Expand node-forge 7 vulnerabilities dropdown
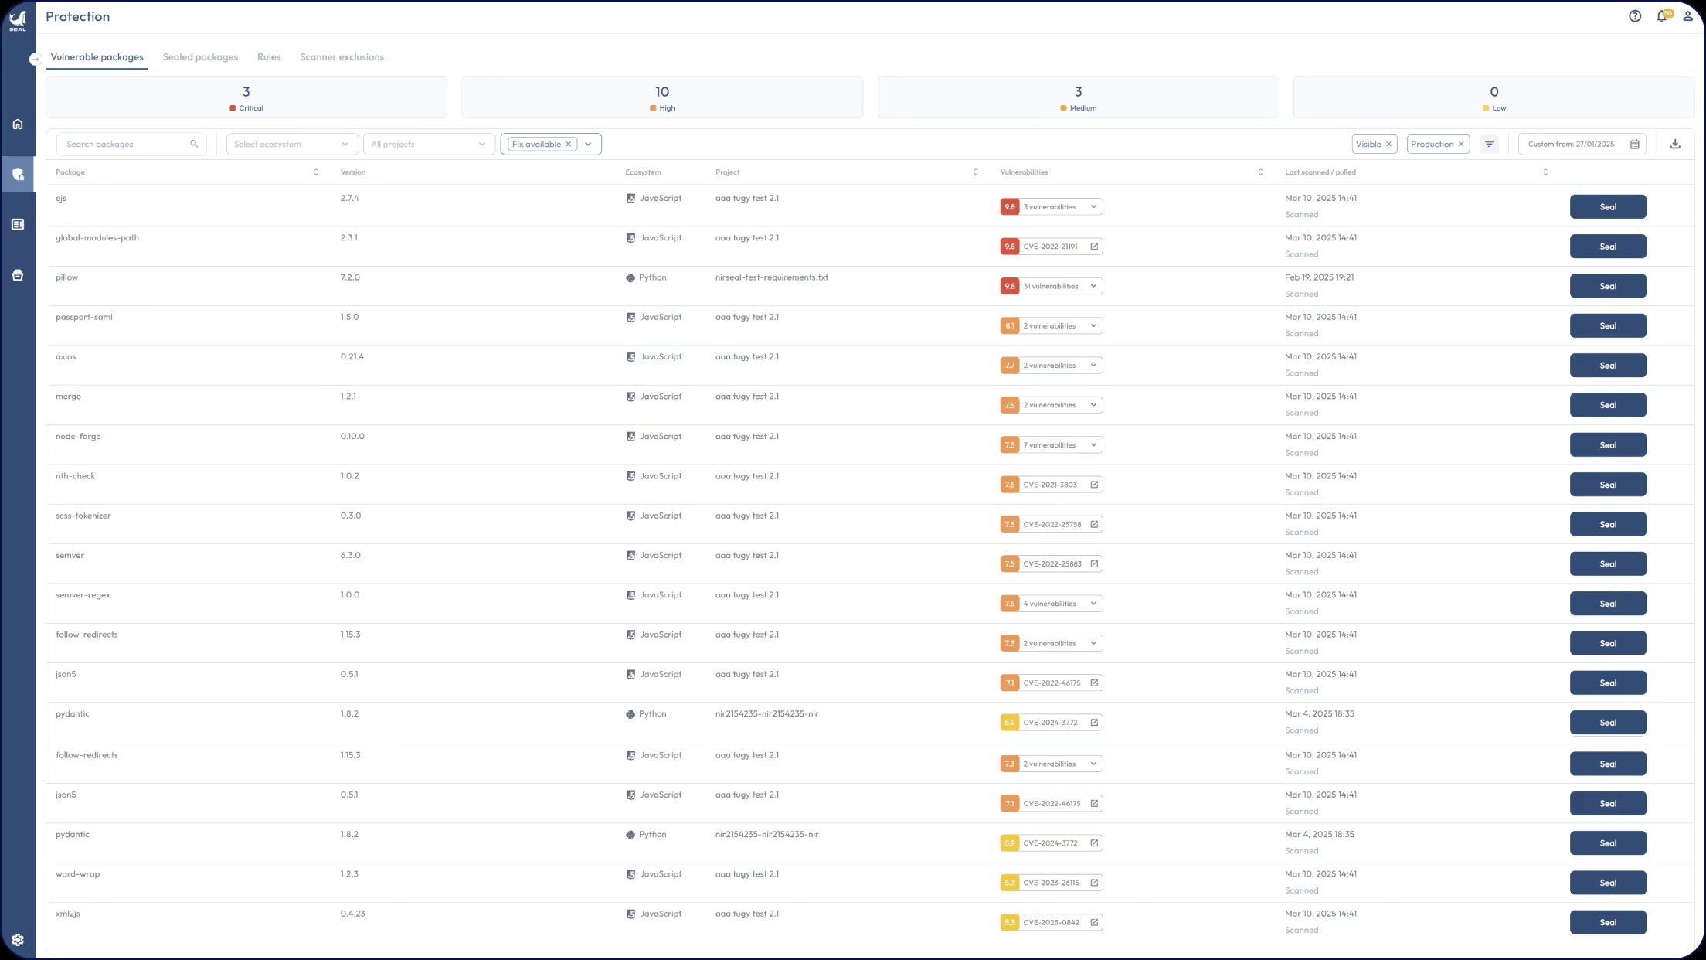1706x960 pixels. click(1052, 445)
